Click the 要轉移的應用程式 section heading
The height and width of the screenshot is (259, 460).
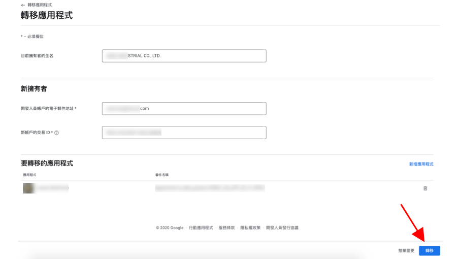pos(47,164)
